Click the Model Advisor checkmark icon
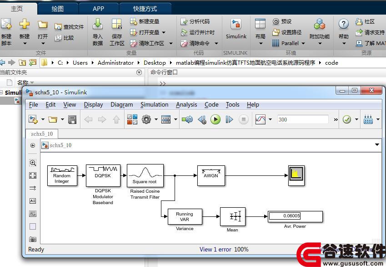 (x=346, y=120)
